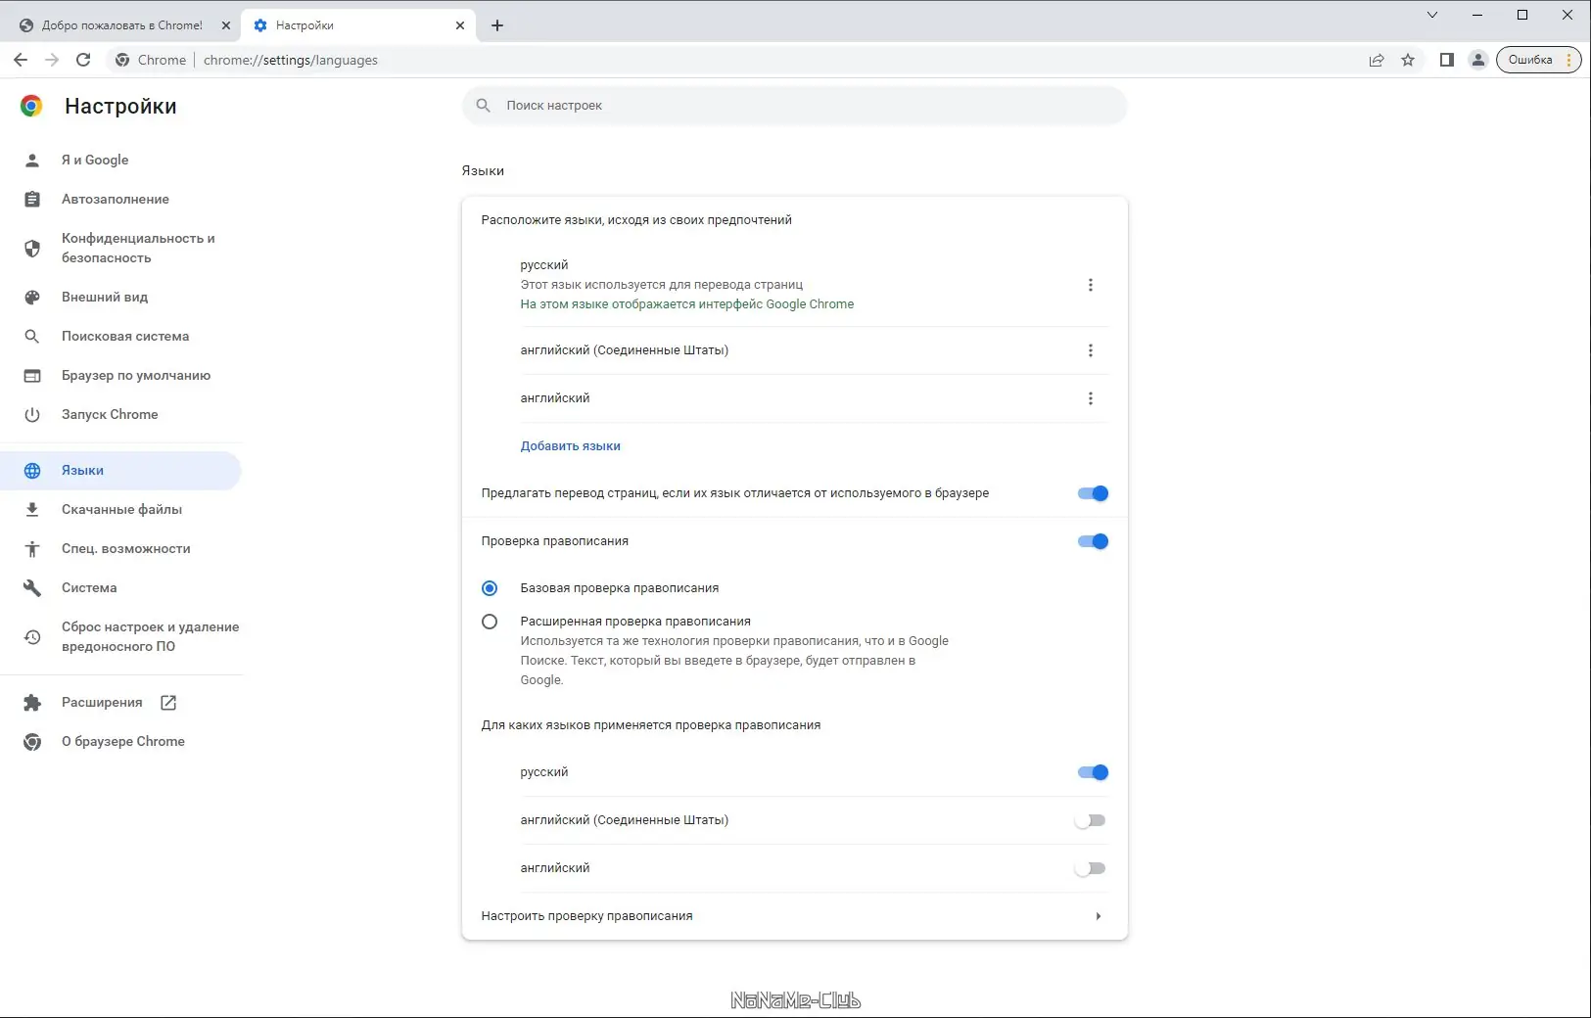Expand the customize spell check row arrow
1591x1018 pixels.
tap(1098, 916)
